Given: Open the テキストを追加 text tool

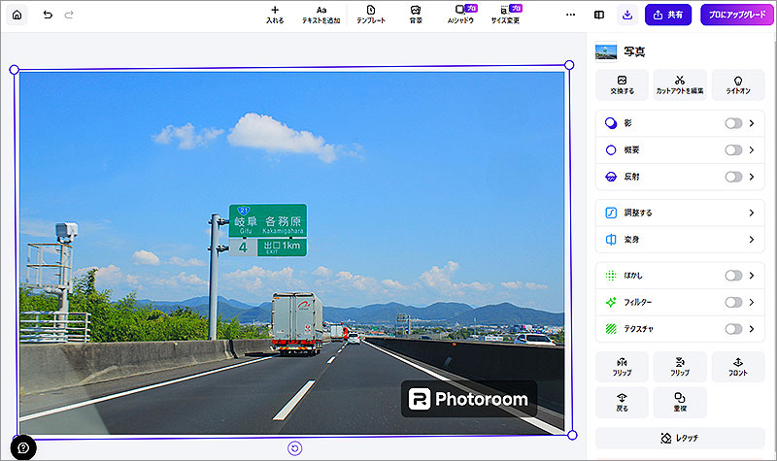Looking at the screenshot, I should [321, 14].
